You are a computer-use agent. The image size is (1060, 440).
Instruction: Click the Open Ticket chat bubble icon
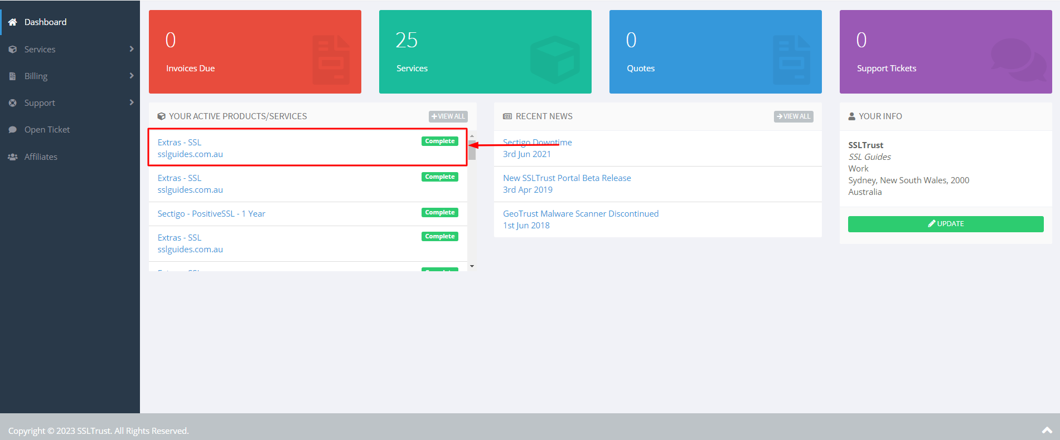pos(12,130)
